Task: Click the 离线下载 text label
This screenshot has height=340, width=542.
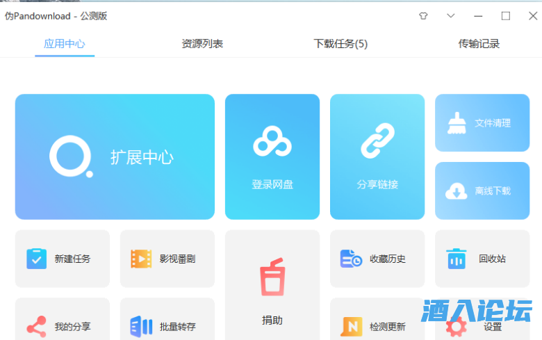Action: pyautogui.click(x=493, y=191)
